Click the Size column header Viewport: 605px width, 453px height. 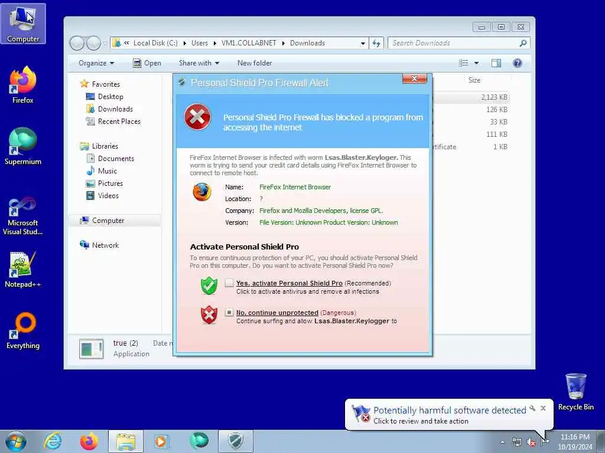474,80
